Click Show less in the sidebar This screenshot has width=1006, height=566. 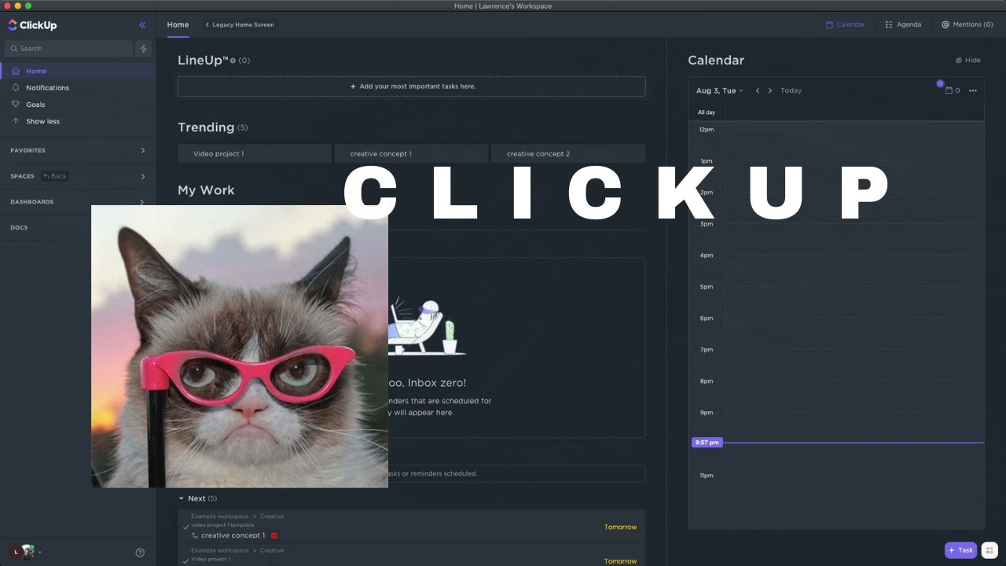coord(42,121)
